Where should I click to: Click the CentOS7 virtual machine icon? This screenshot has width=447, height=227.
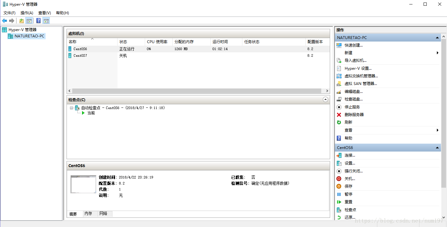click(70, 55)
